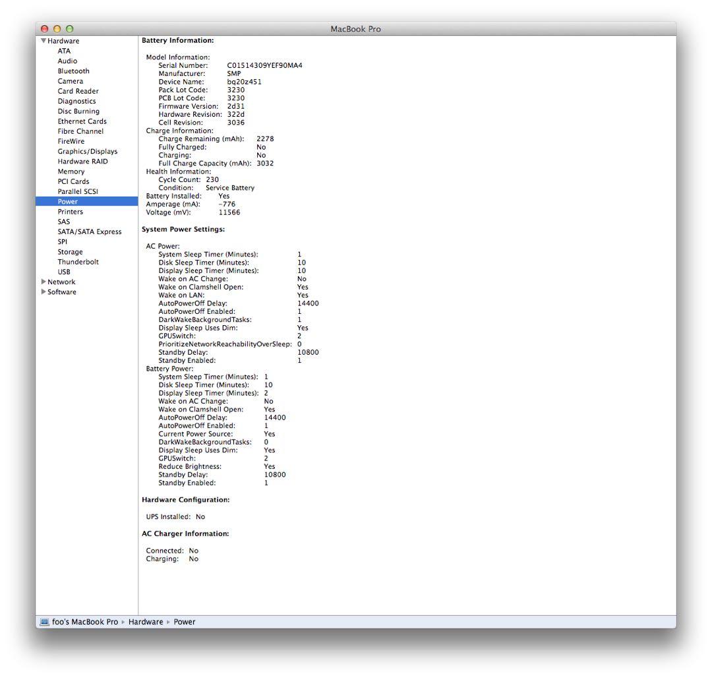This screenshot has width=712, height=678.
Task: View Audio information
Action: [x=67, y=61]
